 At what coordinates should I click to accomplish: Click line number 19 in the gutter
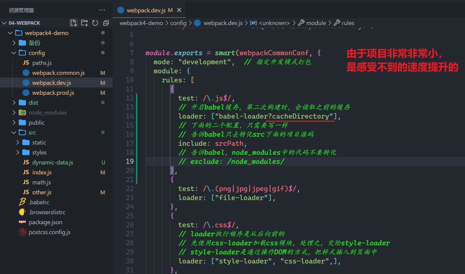(x=129, y=161)
